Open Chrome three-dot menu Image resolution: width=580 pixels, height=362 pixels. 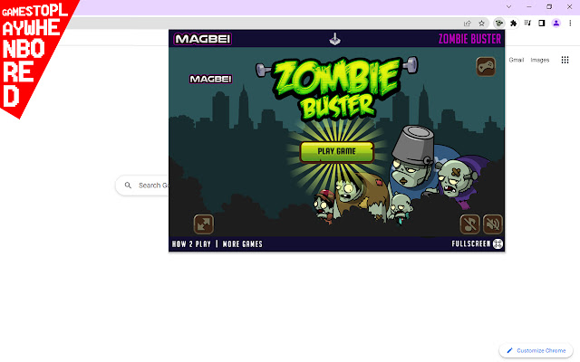click(570, 24)
